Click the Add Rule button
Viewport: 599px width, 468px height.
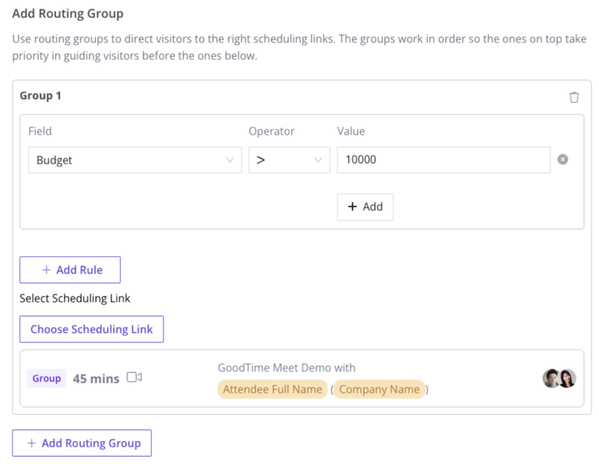[x=70, y=270]
